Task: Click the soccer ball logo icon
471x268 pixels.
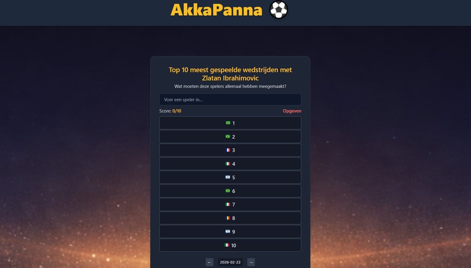Action: point(279,10)
